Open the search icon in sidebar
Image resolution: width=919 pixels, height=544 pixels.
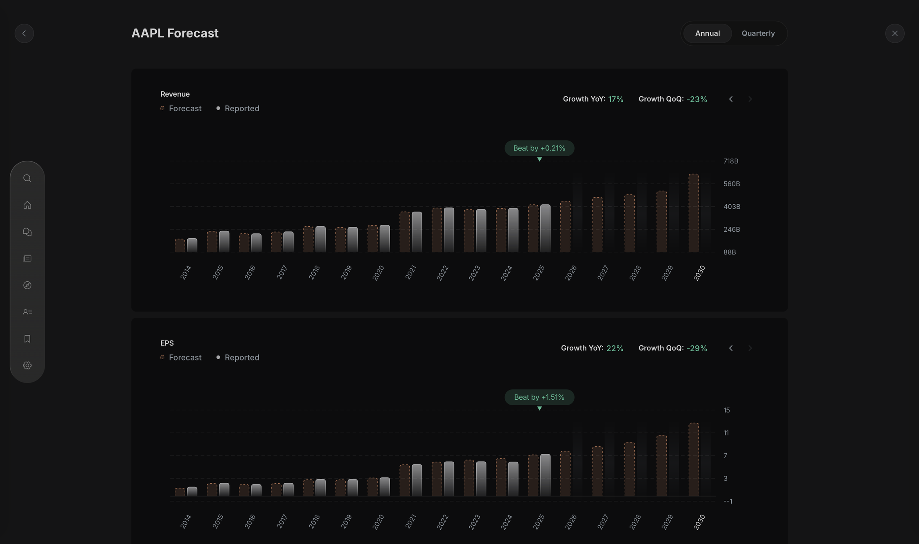27,178
